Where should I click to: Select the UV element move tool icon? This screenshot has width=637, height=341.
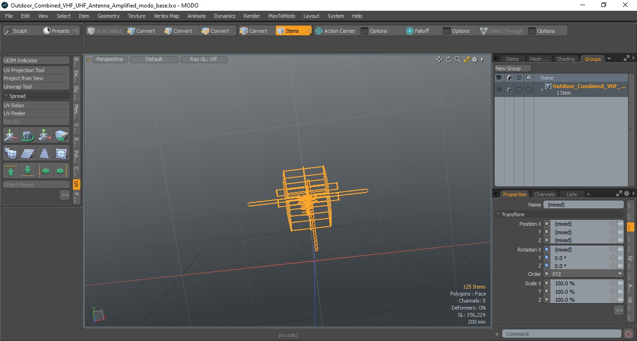pos(45,135)
